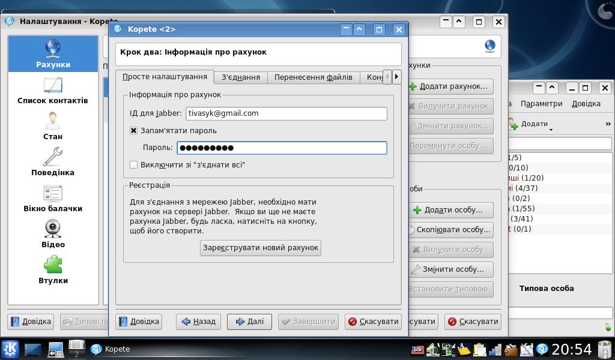Click the network signal tray icon

coord(495,350)
